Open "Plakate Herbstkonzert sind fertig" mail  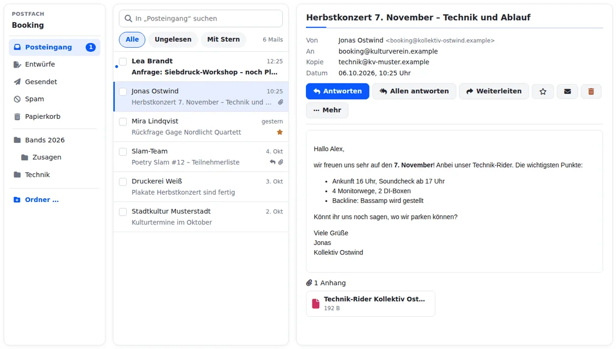tap(201, 187)
